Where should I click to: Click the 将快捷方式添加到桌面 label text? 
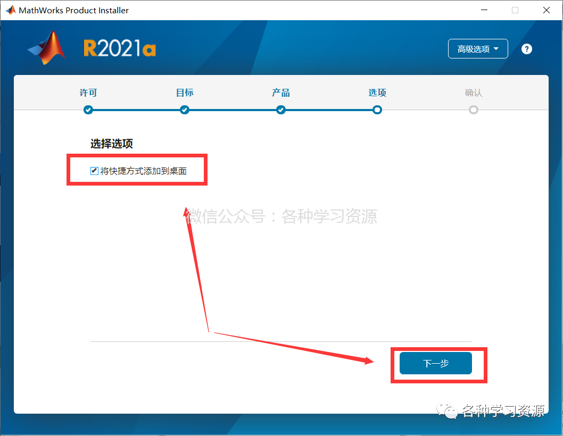(144, 171)
